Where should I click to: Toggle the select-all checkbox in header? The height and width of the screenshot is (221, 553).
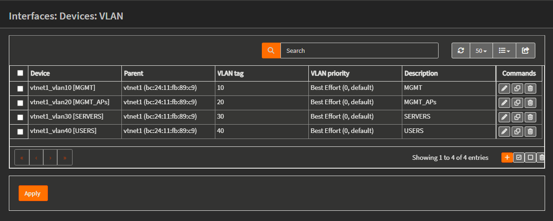(x=20, y=73)
